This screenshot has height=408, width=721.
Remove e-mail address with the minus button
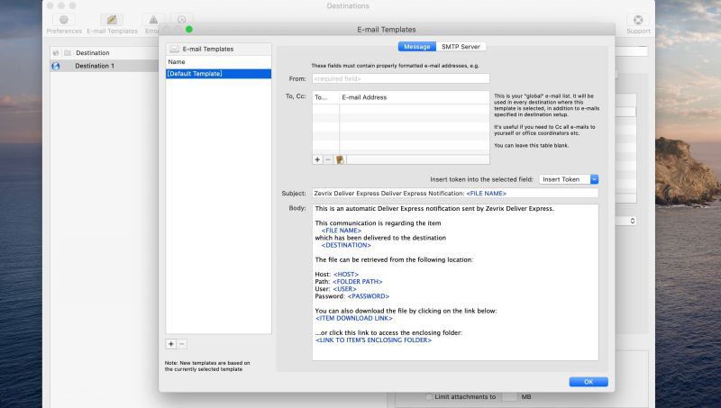tap(328, 159)
